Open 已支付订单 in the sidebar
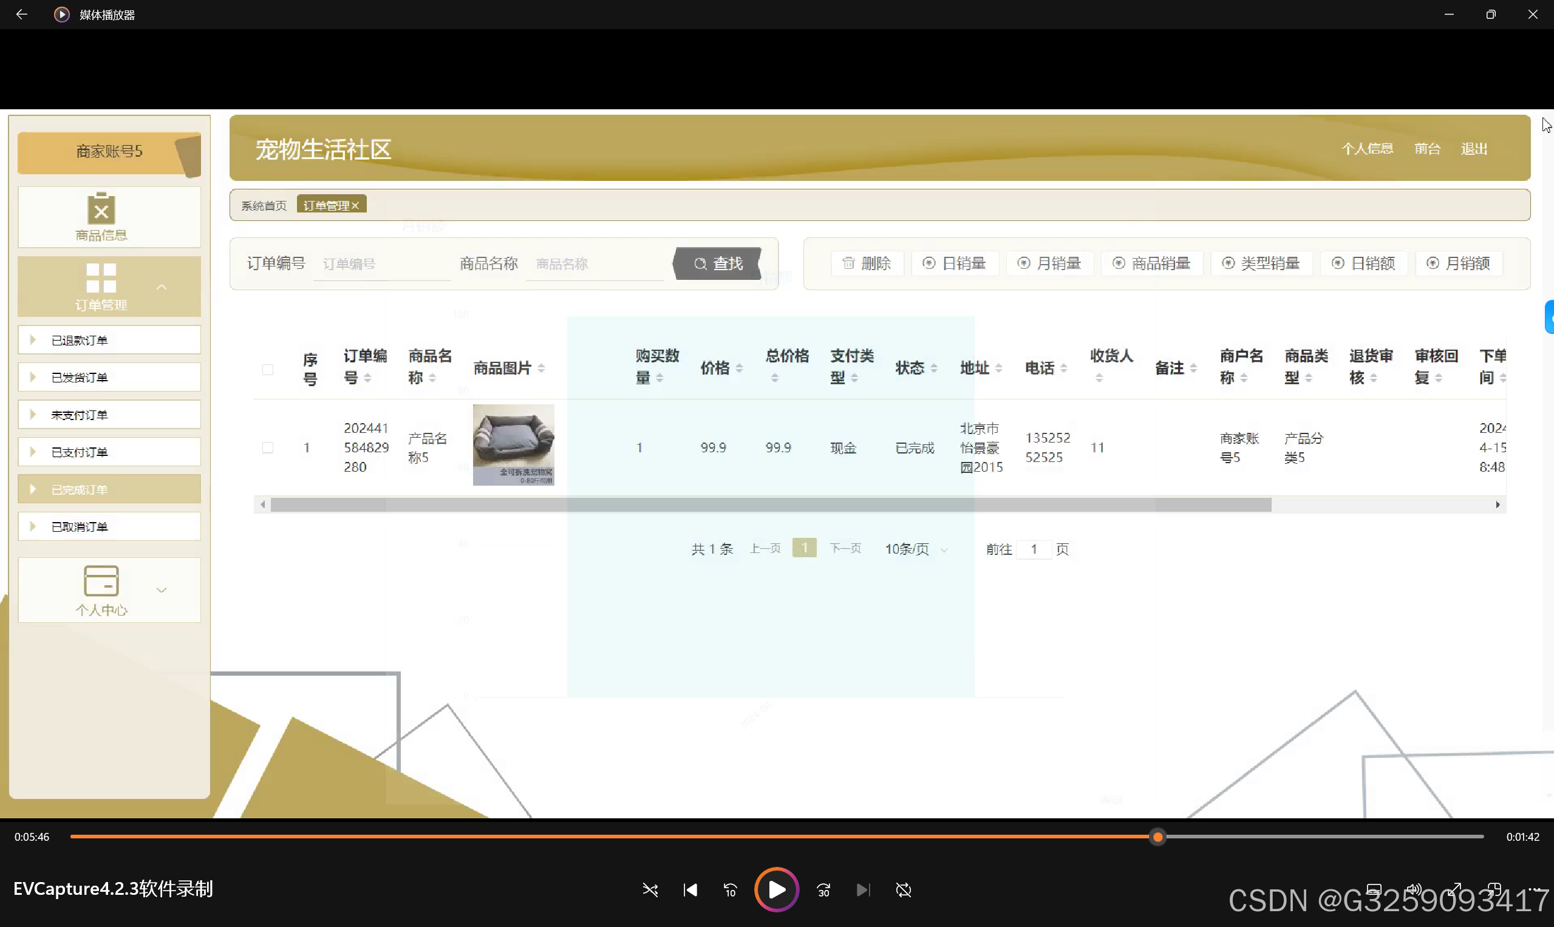The height and width of the screenshot is (927, 1554). [109, 452]
